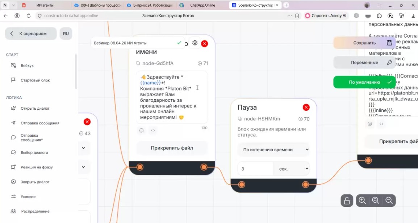Viewport: 418px width, 223px height.
Task: Toggle По умолчанию for the scenario
Action: point(363,82)
